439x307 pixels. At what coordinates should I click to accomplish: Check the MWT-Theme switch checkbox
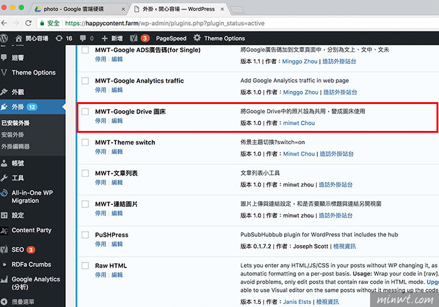pos(85,142)
